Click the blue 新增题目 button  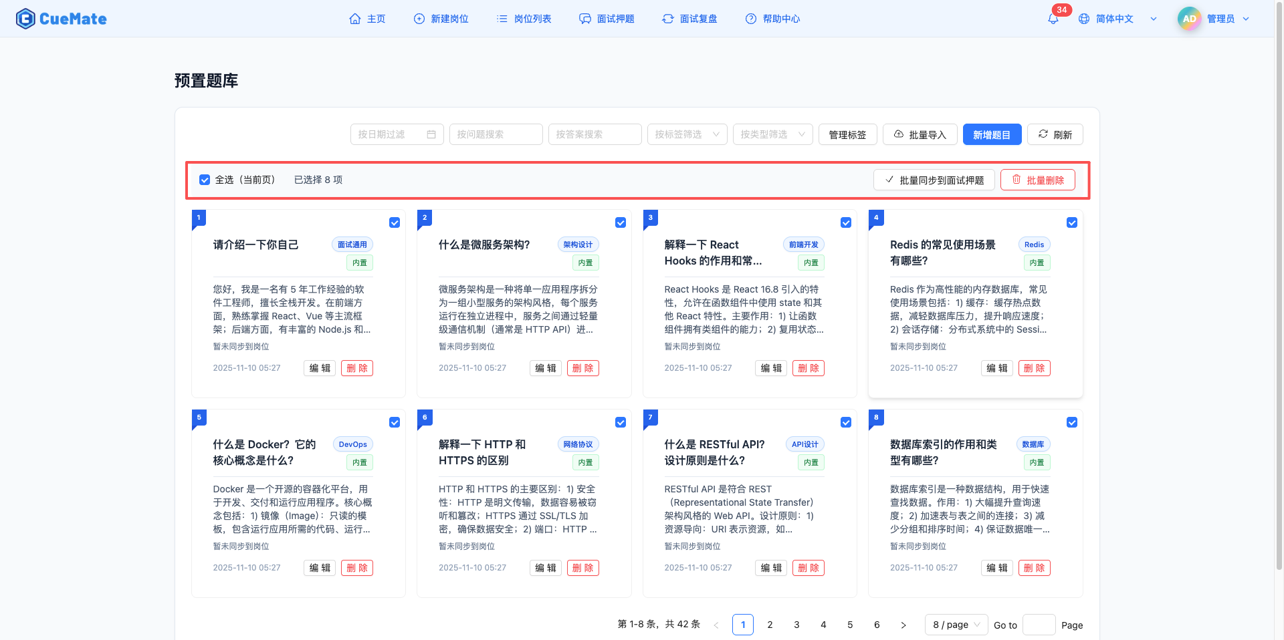(991, 134)
